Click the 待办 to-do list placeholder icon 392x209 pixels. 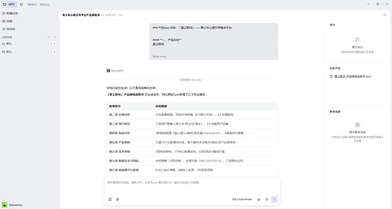[x=357, y=40]
